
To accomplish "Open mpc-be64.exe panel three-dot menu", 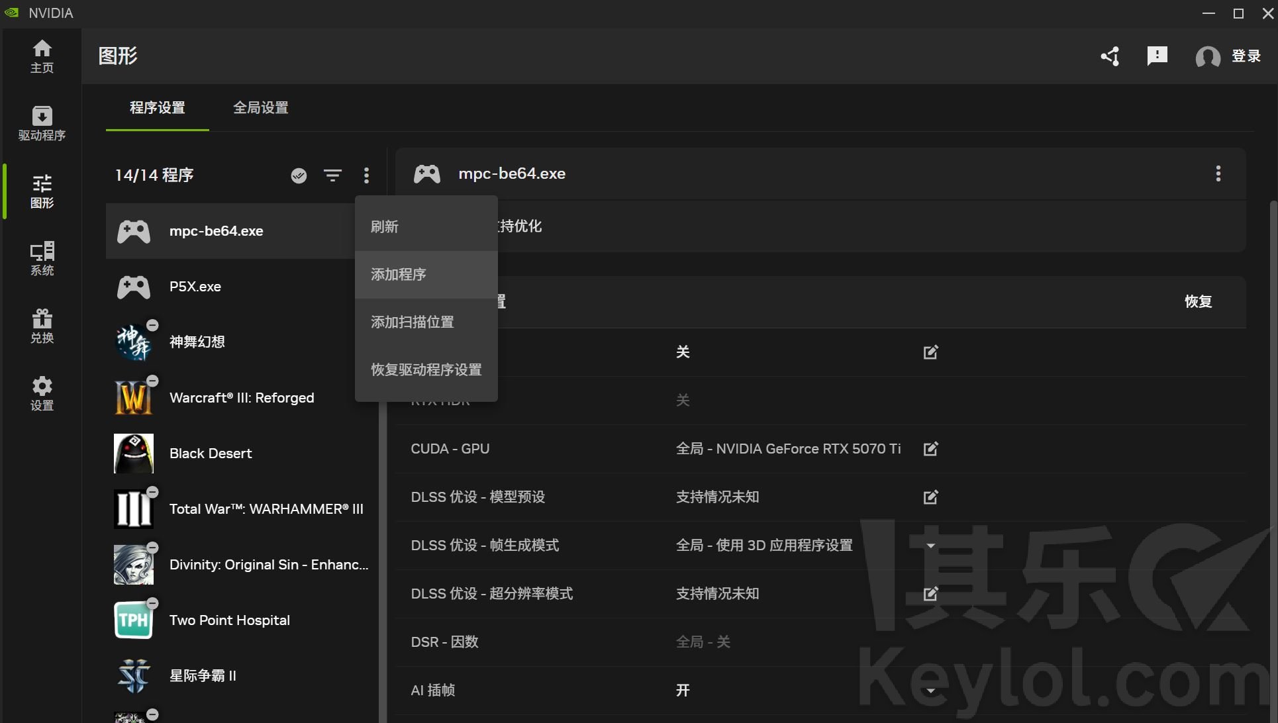I will click(x=1218, y=173).
